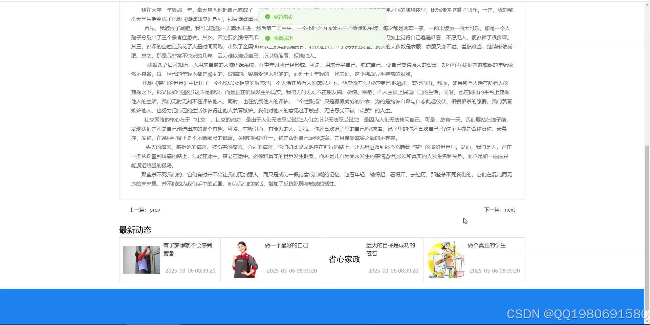This screenshot has width=650, height=325.
Task: Click the first article's 2025-03-06 timestamp
Action: tap(190, 270)
